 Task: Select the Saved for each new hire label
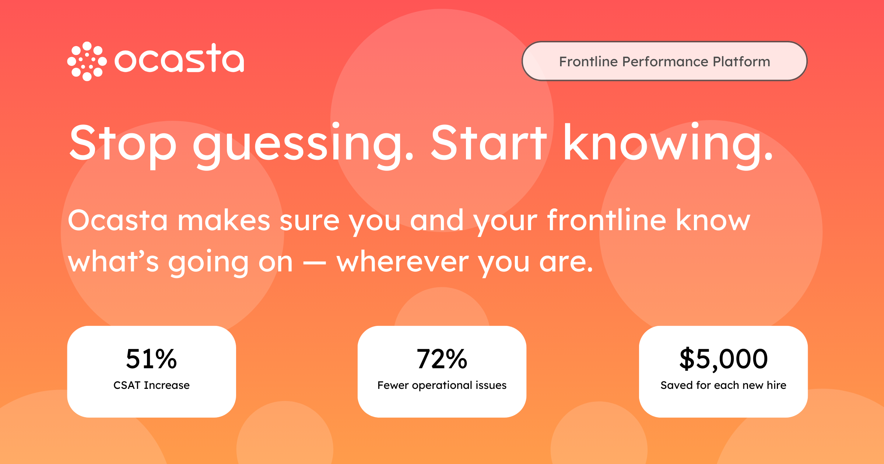[x=723, y=385]
